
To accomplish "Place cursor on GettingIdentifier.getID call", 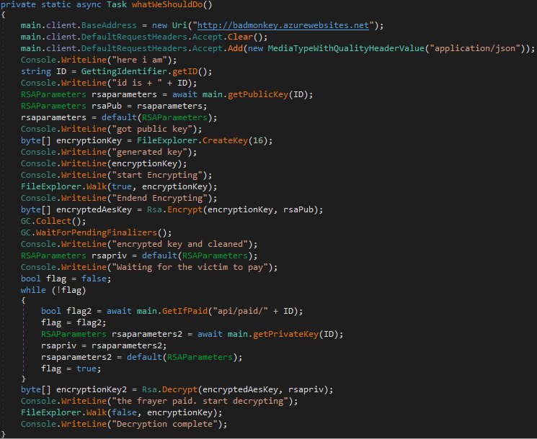I will [146, 71].
